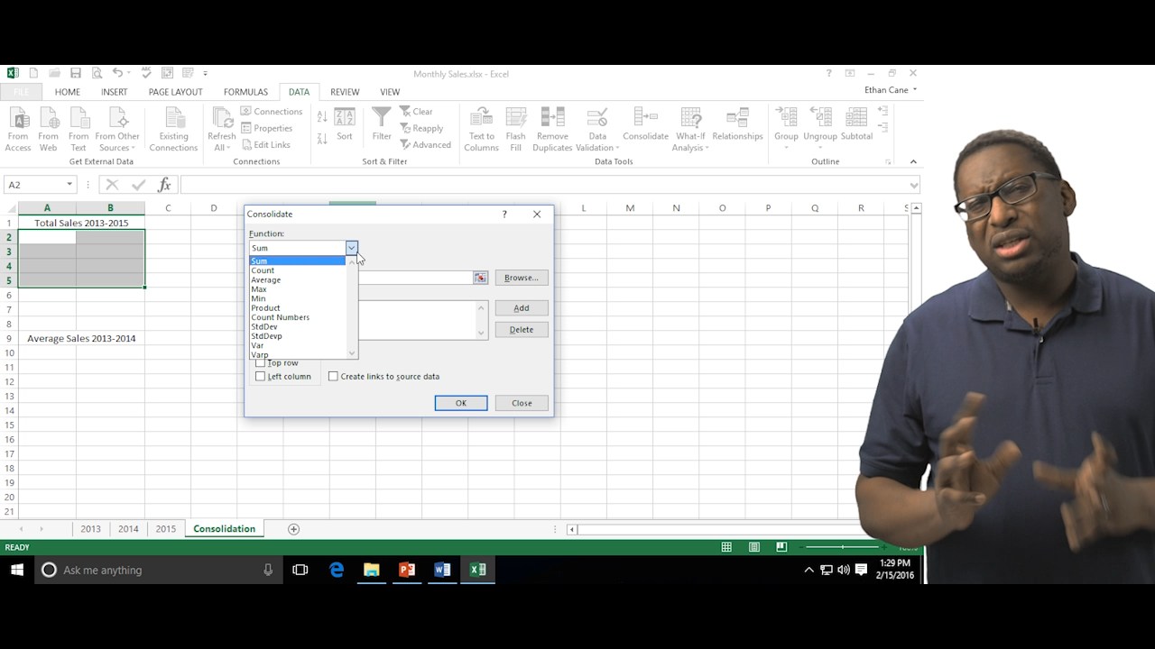Click the Clear filter button
1155x649 pixels.
(x=417, y=112)
